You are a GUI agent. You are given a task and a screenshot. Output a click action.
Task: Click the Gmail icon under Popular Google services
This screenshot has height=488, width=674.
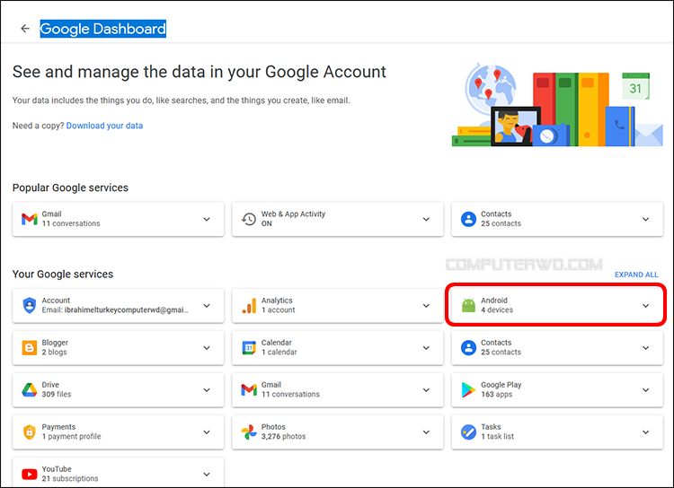[x=30, y=219]
